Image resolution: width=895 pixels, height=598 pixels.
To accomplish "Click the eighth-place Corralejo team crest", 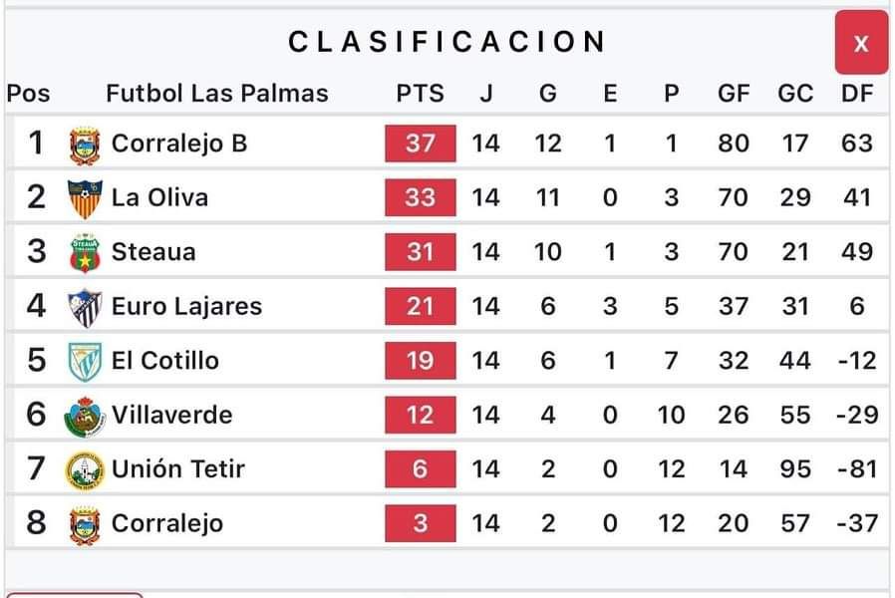I will tap(85, 525).
